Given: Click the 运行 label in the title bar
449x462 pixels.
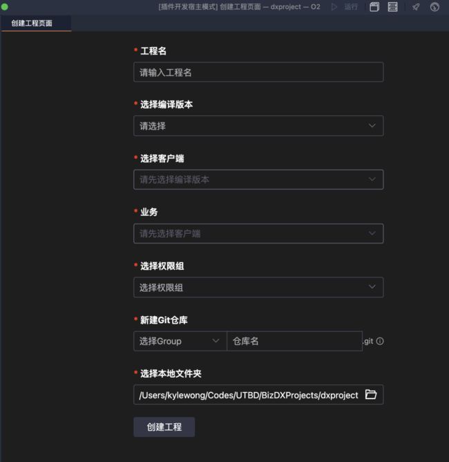Looking at the screenshot, I should click(x=351, y=7).
